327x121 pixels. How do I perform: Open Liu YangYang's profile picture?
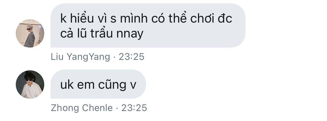[30, 33]
